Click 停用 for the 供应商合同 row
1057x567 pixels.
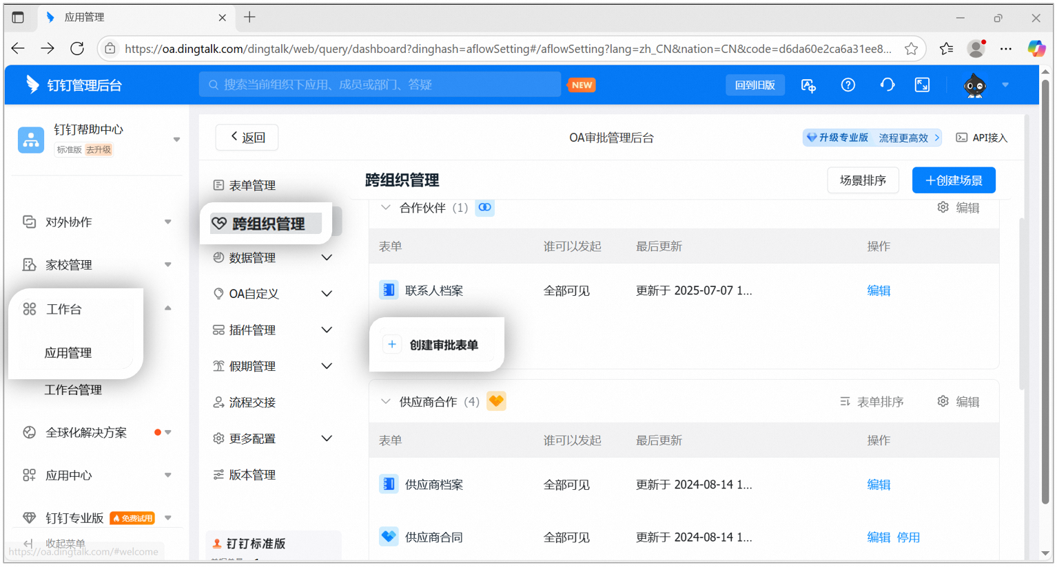(x=908, y=537)
